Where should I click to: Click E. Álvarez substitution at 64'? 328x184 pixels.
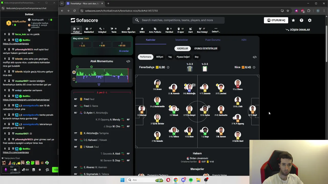pos(102,167)
